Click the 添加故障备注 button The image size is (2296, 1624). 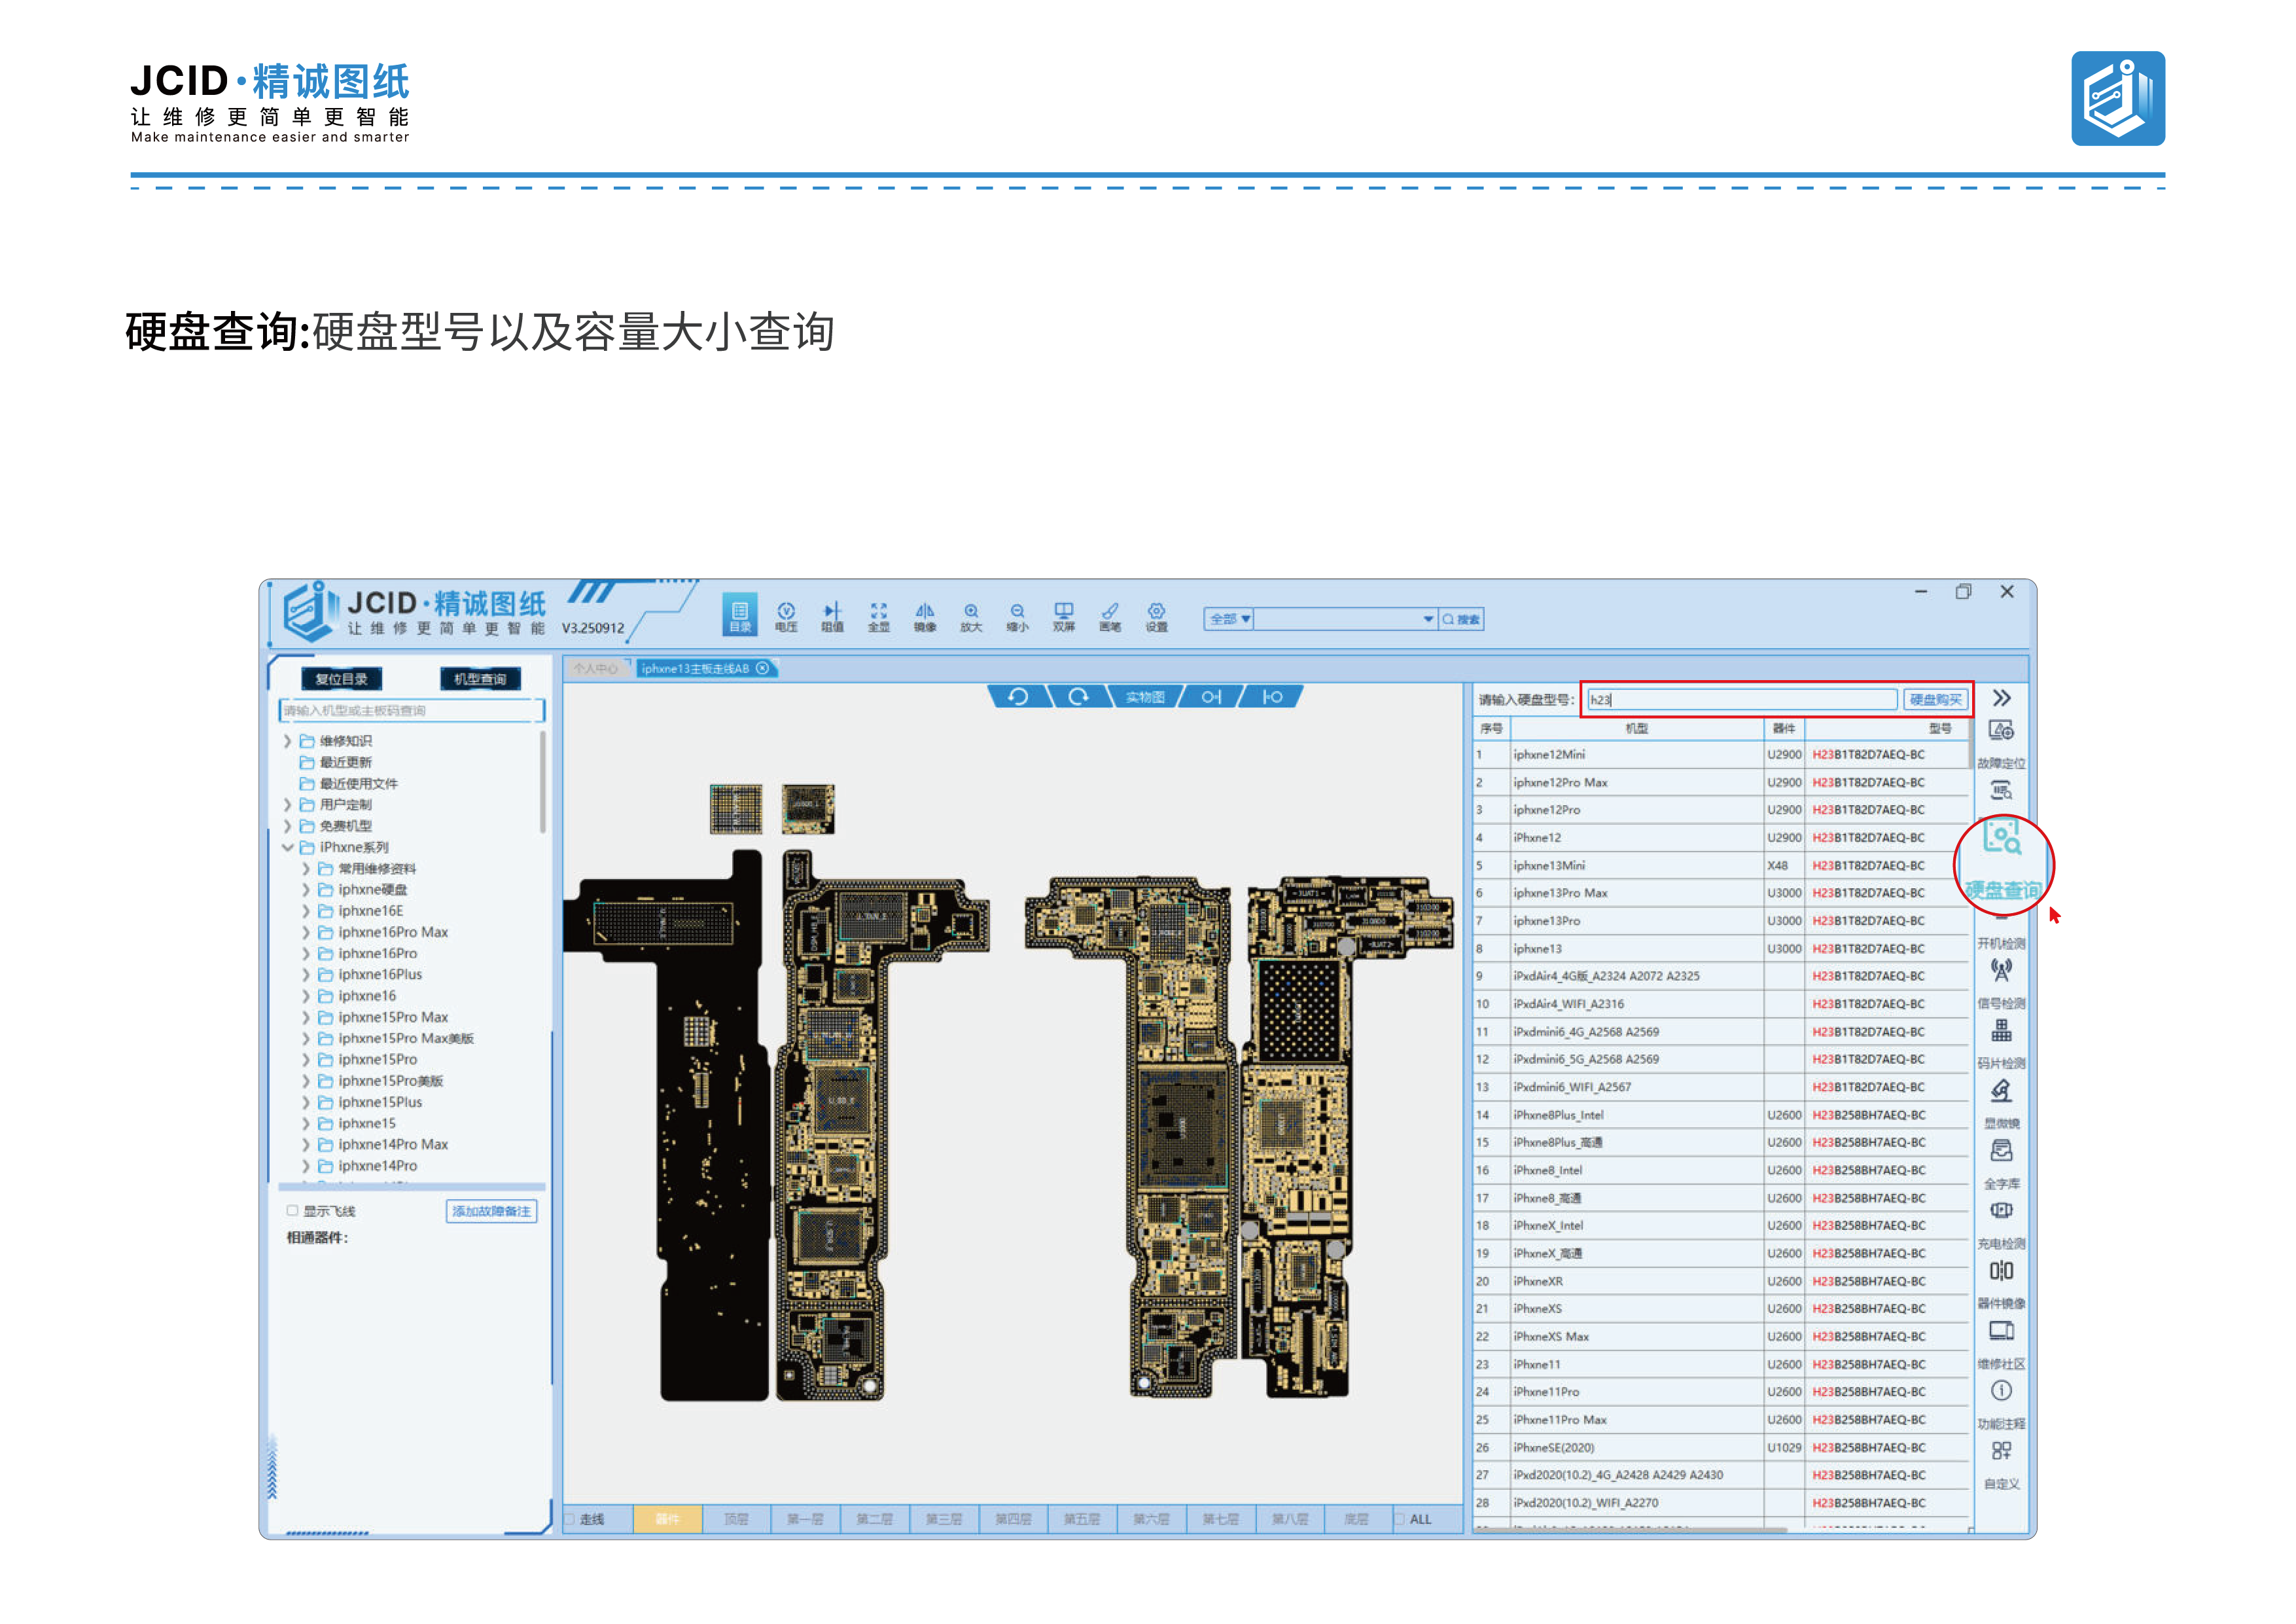pos(491,1211)
